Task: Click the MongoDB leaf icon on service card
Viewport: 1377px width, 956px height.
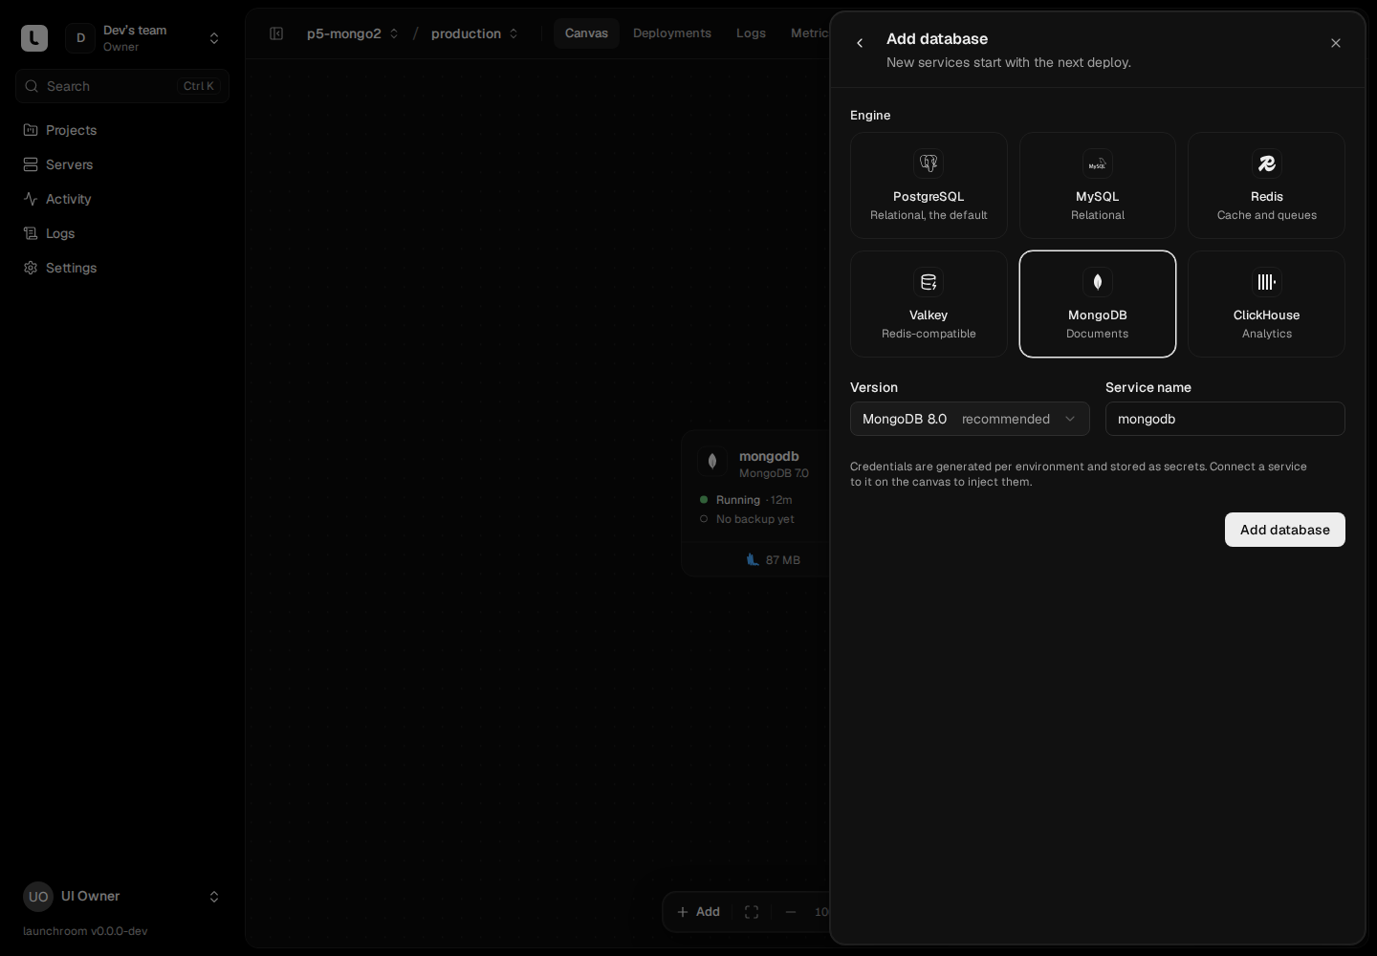Action: click(x=712, y=462)
